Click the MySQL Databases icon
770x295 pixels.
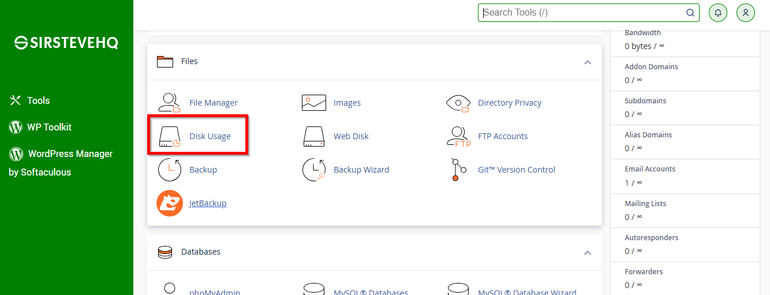(x=314, y=288)
